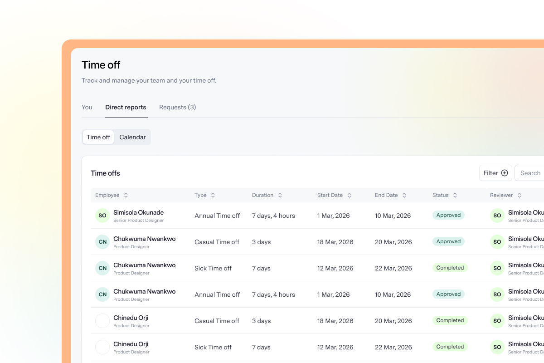
Task: Open the Requests (3) tab
Action: point(178,108)
